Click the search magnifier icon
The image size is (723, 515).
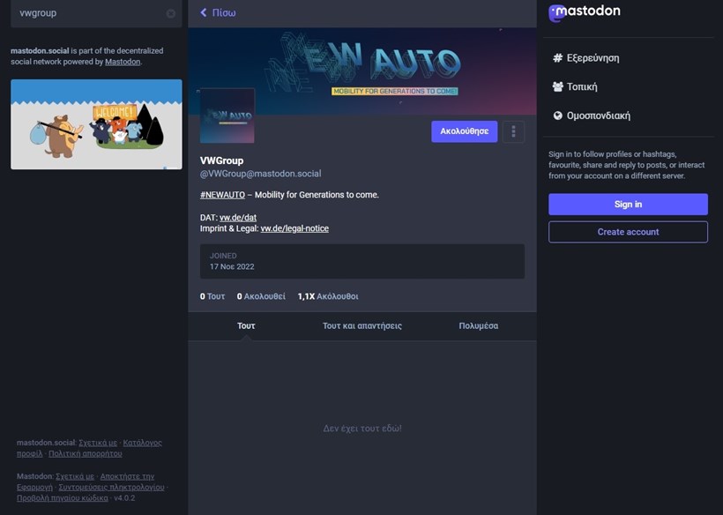tap(173, 13)
